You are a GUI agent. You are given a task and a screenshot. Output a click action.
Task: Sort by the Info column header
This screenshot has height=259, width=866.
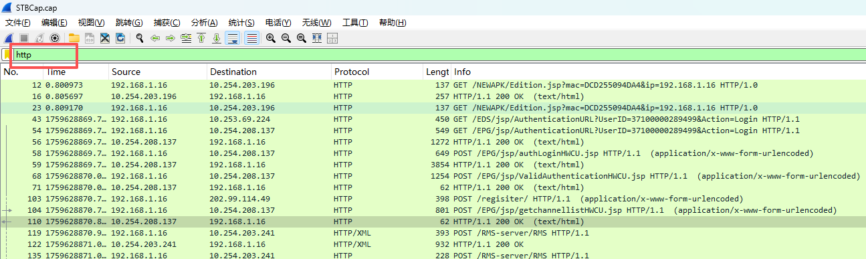659,72
